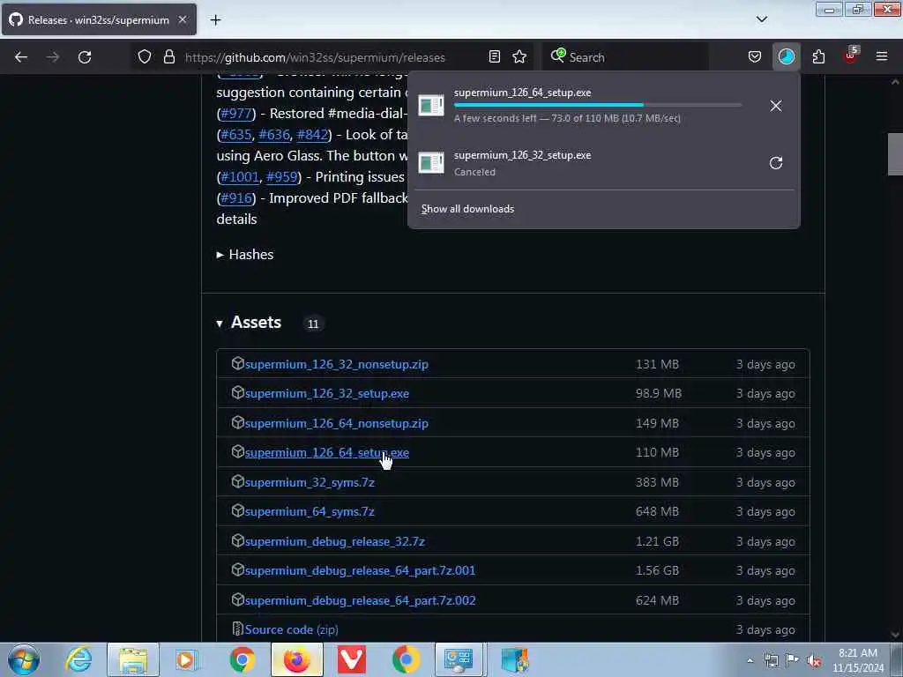
Task: Open issue link #1001
Action: click(240, 176)
